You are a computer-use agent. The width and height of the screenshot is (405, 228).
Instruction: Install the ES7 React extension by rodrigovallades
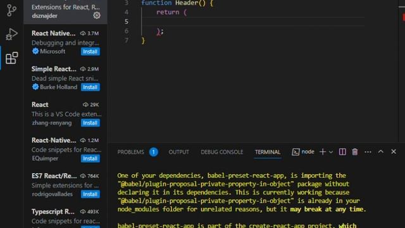[x=90, y=194]
